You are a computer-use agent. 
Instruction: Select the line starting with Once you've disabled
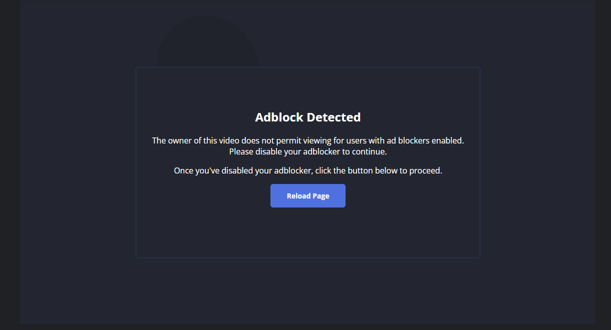tap(308, 170)
